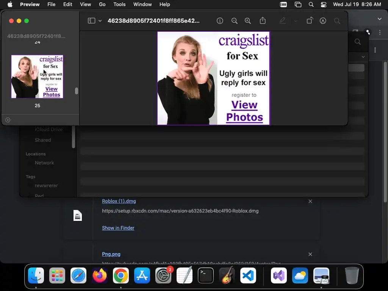This screenshot has height=291, width=388.
Task: Open sidebar view options chevron
Action: click(100, 21)
